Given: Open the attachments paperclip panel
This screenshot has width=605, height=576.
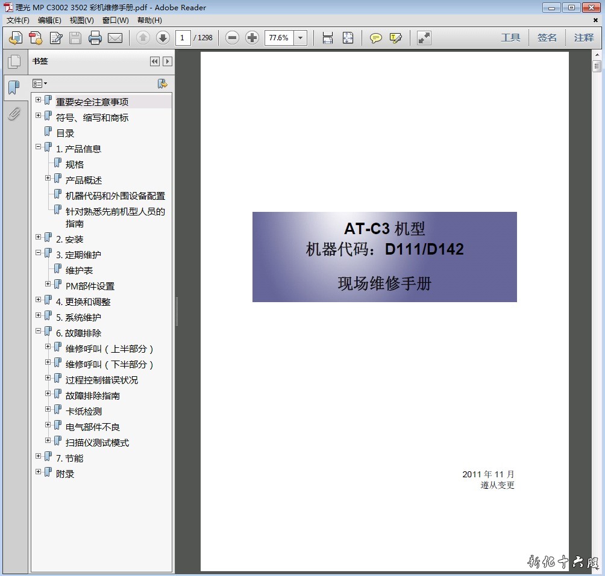Looking at the screenshot, I should tap(14, 114).
